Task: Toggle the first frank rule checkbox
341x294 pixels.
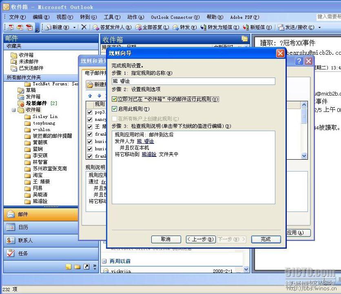Action: click(89, 134)
